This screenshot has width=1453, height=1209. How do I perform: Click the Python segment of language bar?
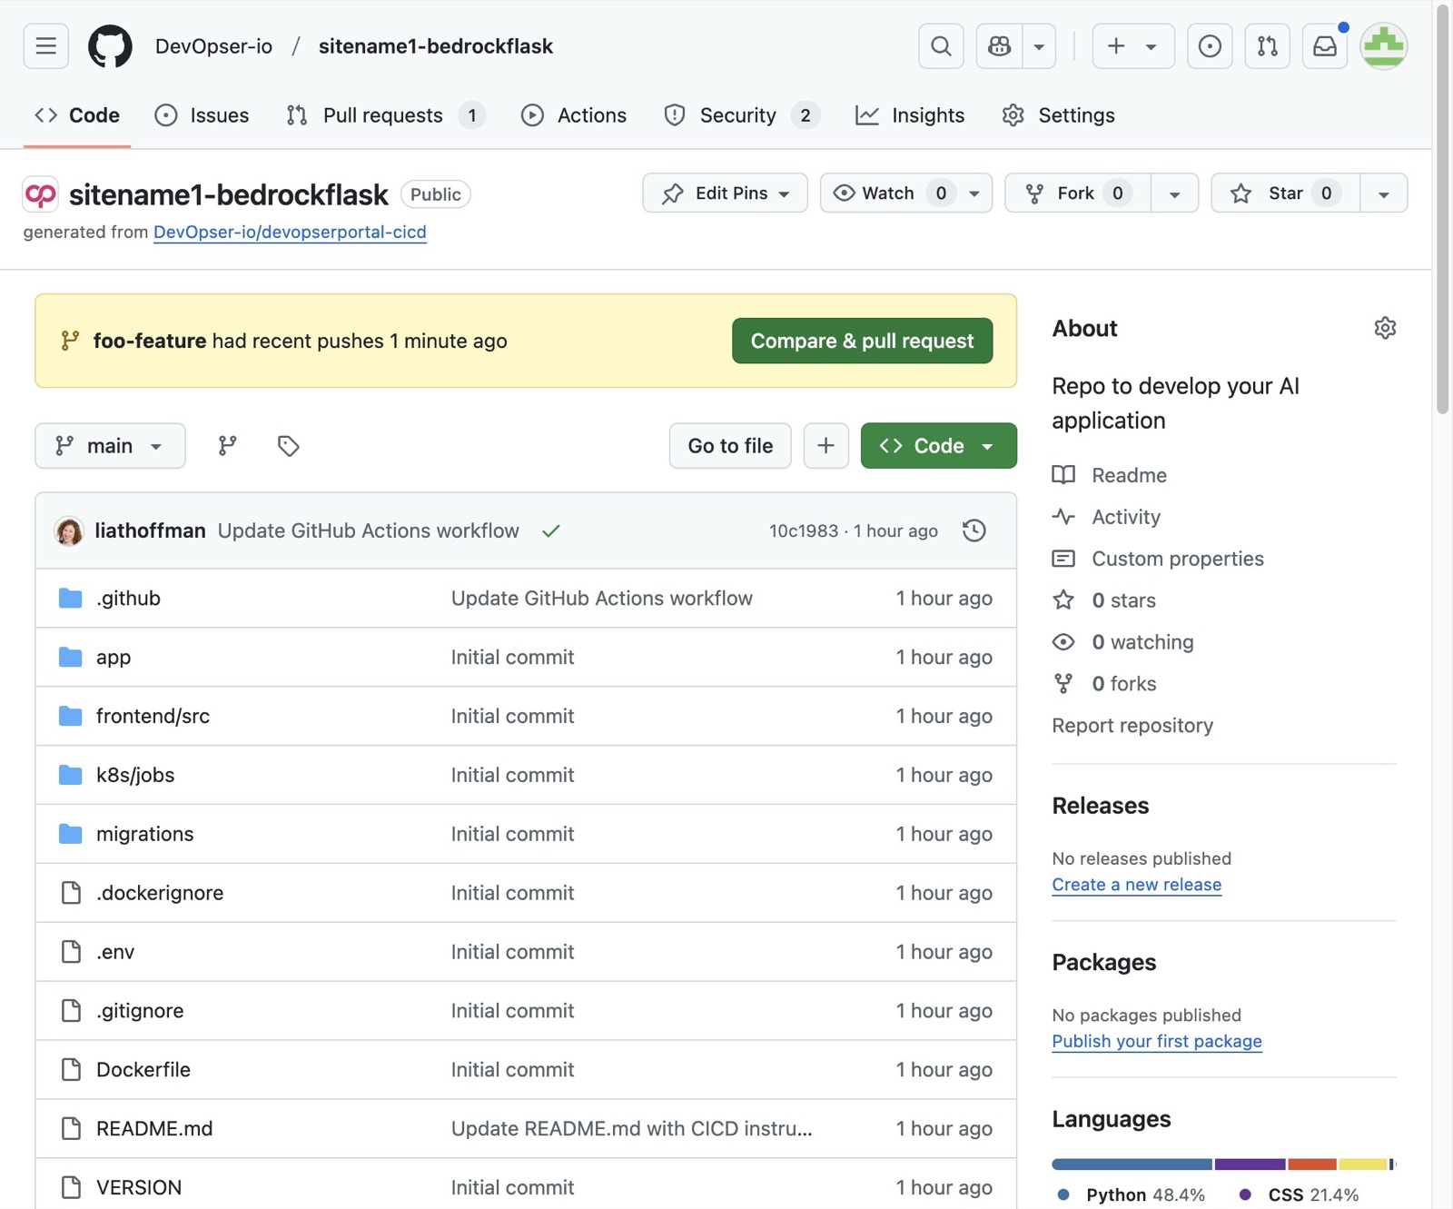point(1132,1164)
